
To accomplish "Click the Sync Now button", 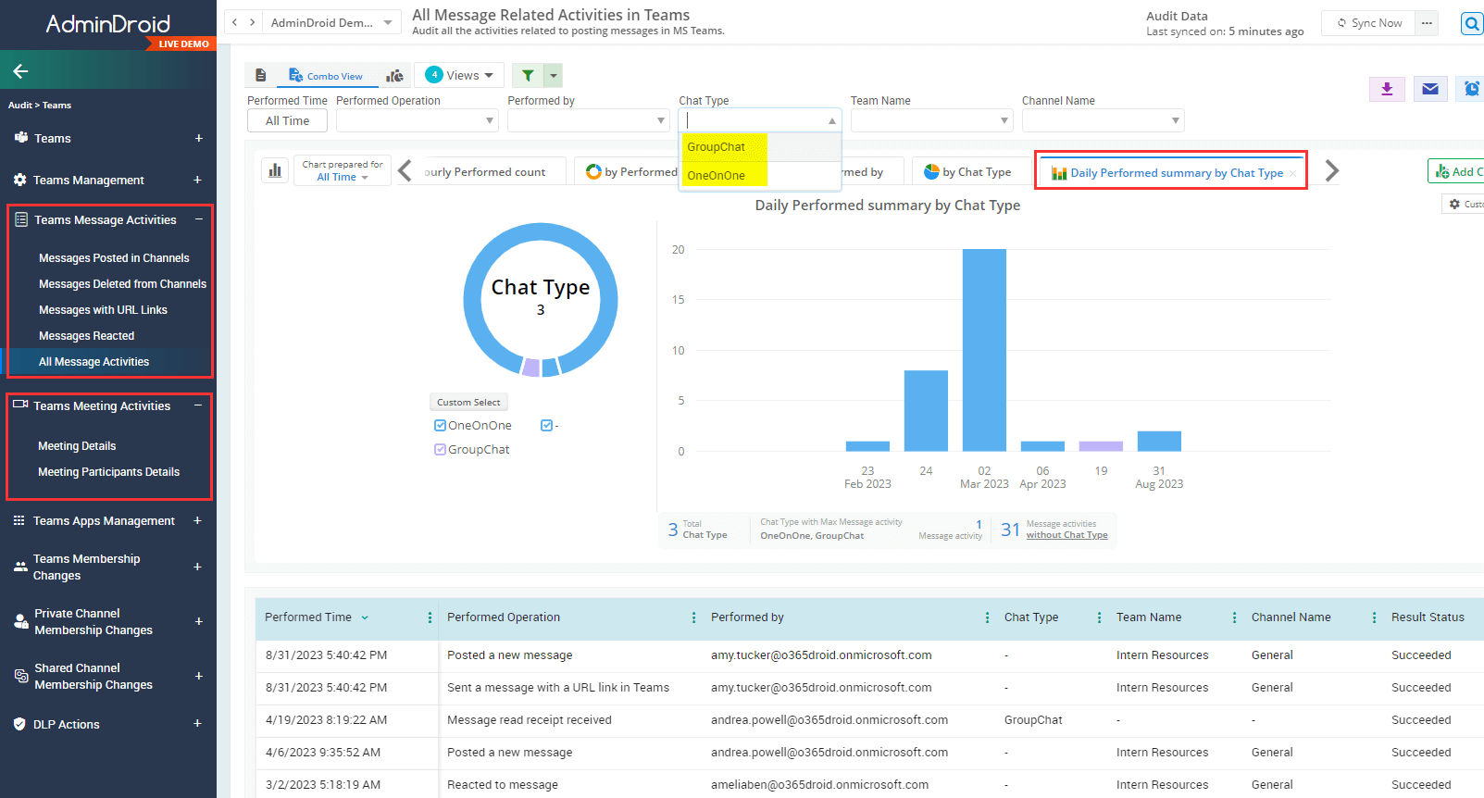I will point(1368,23).
